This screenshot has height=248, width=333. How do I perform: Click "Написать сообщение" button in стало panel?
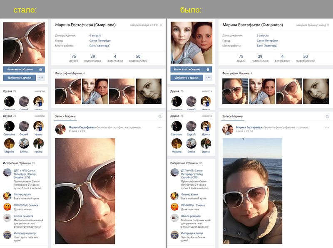tap(20, 69)
